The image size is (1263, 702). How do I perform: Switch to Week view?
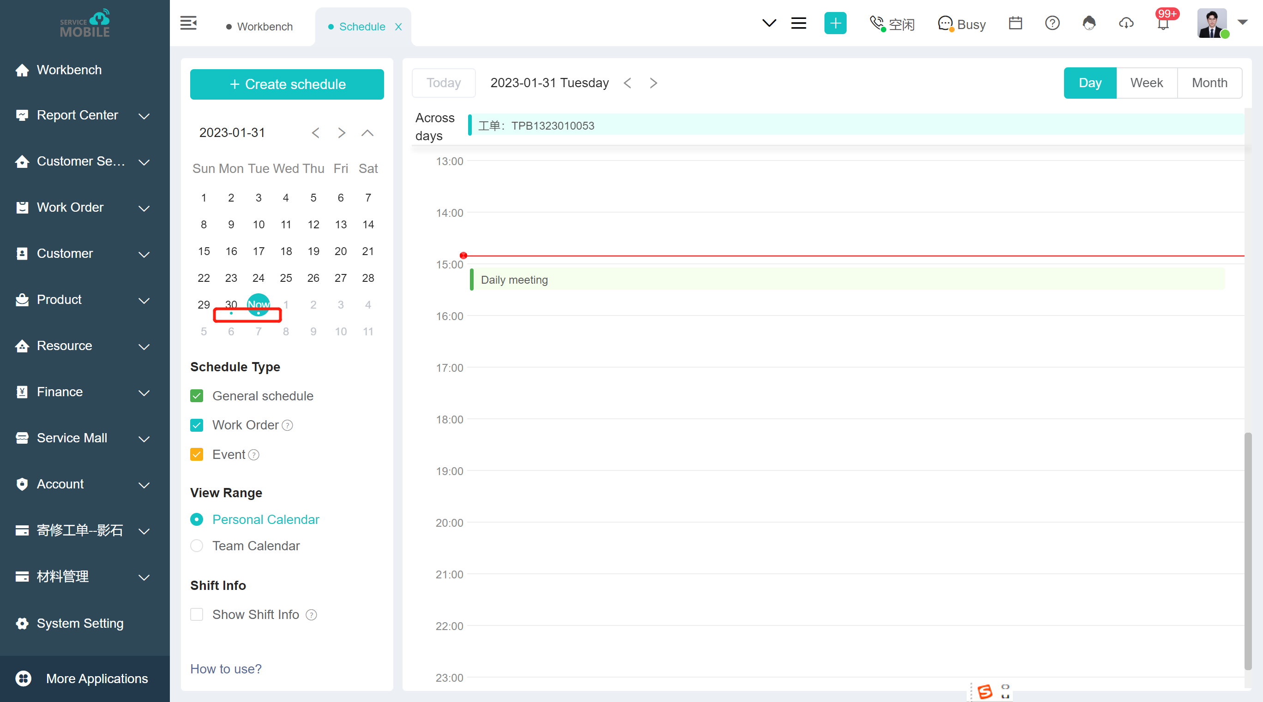click(x=1146, y=83)
